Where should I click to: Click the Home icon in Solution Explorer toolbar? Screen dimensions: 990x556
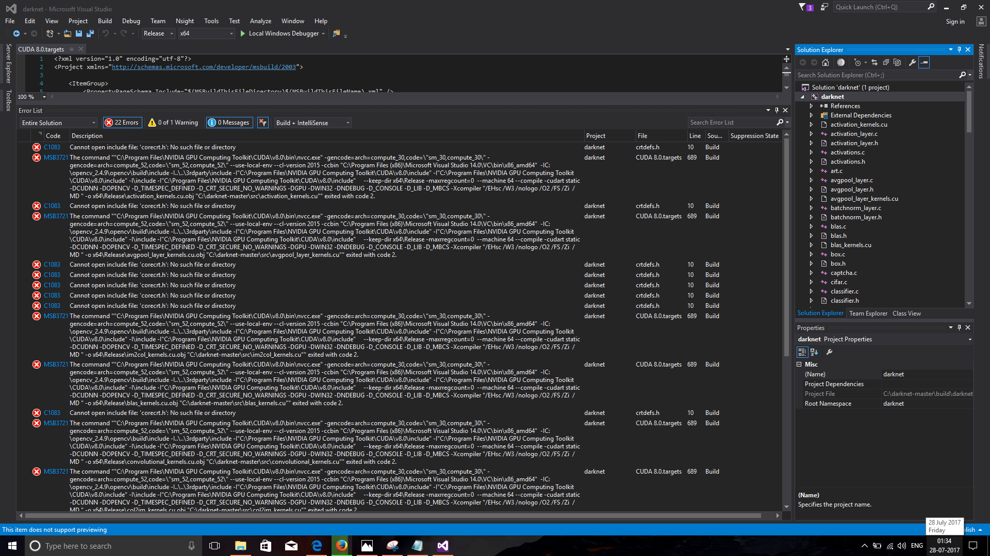pyautogui.click(x=826, y=62)
